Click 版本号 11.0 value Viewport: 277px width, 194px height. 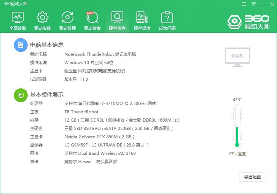pyautogui.click(x=76, y=79)
